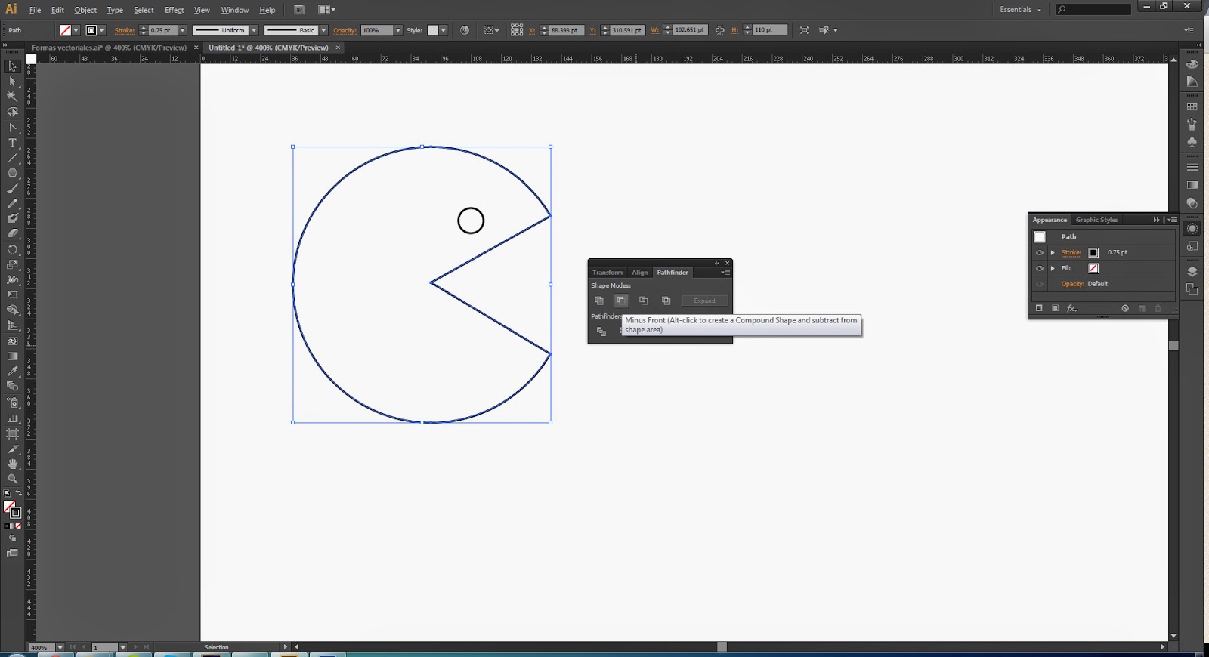Open Uniform variable width profile dropdown
Screen dimensions: 1209x657
click(x=254, y=30)
